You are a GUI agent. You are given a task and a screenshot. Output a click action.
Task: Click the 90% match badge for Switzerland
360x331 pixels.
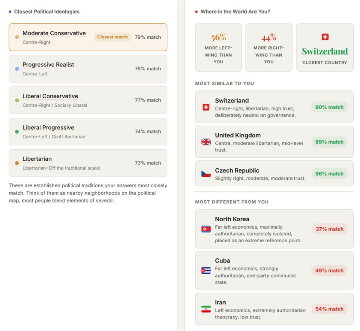point(329,107)
